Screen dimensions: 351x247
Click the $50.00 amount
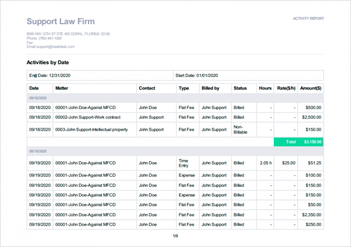point(314,205)
